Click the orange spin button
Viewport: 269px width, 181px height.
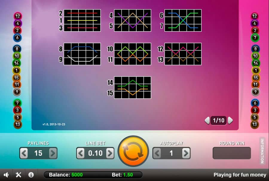point(133,151)
